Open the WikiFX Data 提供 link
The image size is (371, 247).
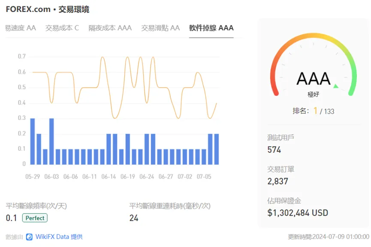tap(59, 237)
